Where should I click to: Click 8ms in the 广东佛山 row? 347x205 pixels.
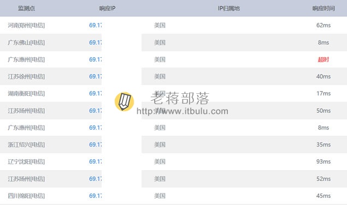click(x=324, y=43)
